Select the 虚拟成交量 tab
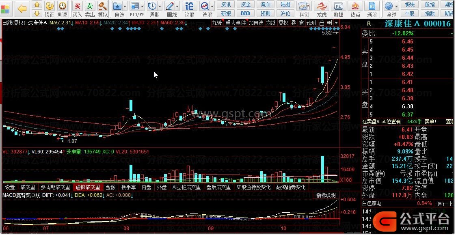 click(88, 187)
